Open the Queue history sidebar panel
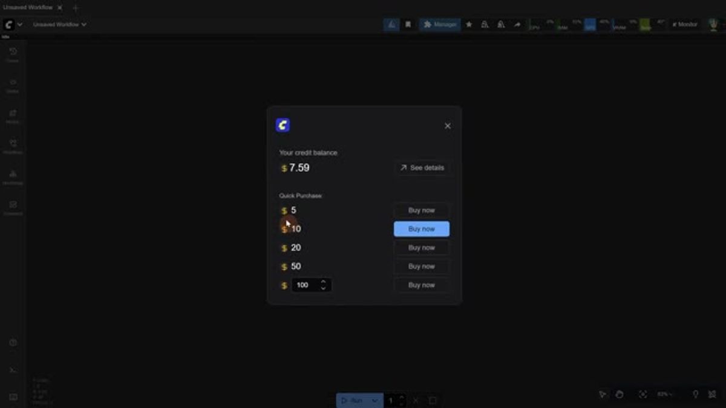 pos(13,54)
